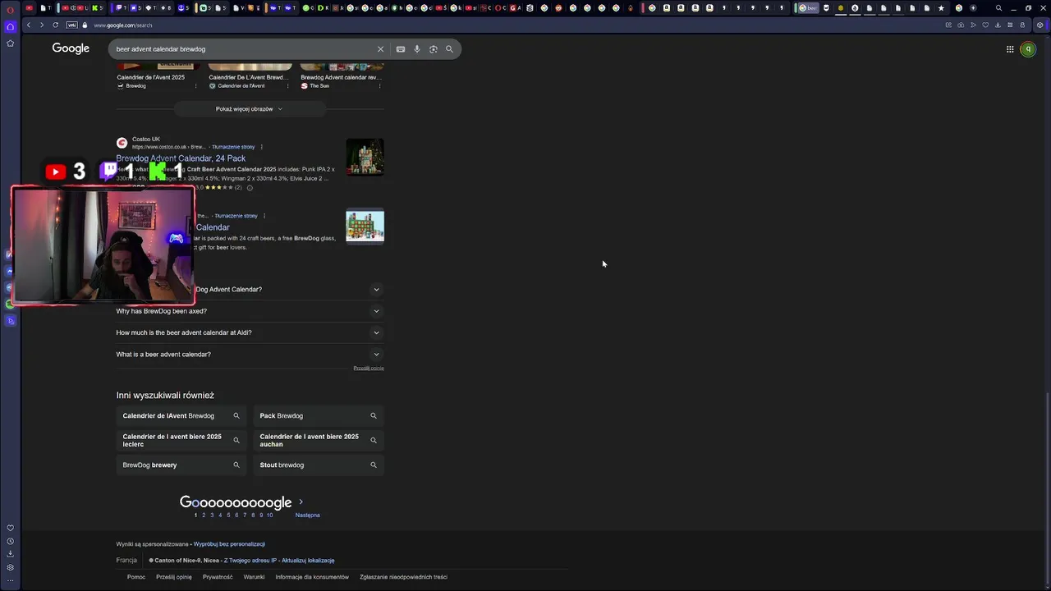The image size is (1051, 591).
Task: Click Wypróbuj bez personalizacji
Action: click(229, 544)
